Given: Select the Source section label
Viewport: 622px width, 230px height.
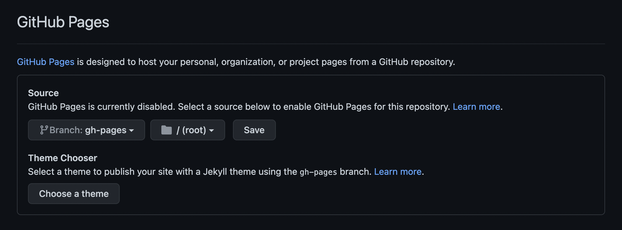Looking at the screenshot, I should 43,93.
